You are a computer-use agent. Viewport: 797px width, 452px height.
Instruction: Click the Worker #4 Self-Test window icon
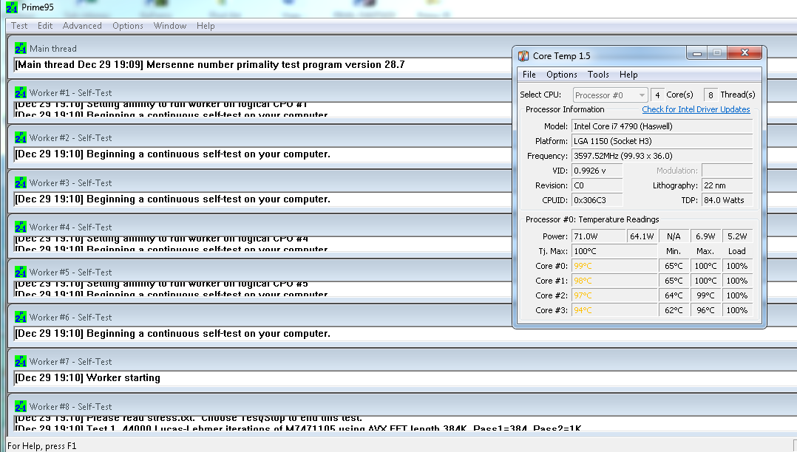[21, 227]
